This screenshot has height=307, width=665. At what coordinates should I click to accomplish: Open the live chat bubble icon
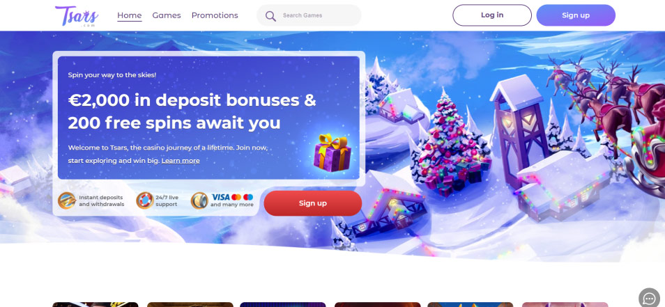click(x=649, y=298)
